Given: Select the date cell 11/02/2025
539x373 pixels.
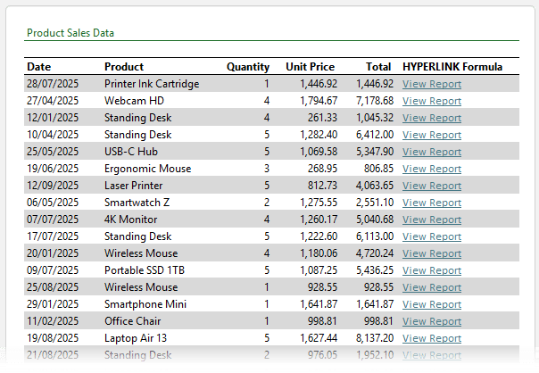Looking at the screenshot, I should tap(53, 321).
